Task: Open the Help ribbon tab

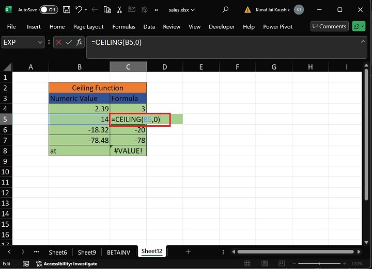Action: (249, 27)
